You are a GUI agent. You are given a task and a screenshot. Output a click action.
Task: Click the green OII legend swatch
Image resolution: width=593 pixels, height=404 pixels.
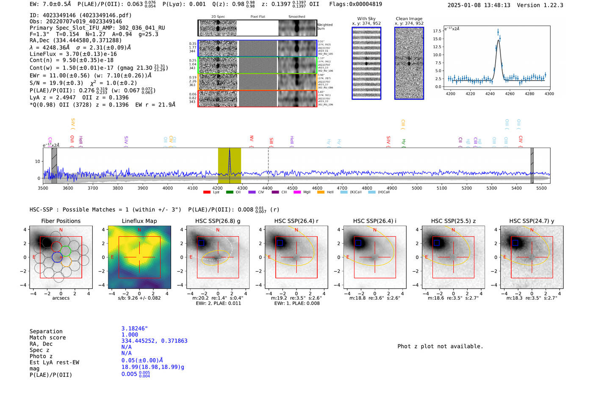tap(230, 192)
